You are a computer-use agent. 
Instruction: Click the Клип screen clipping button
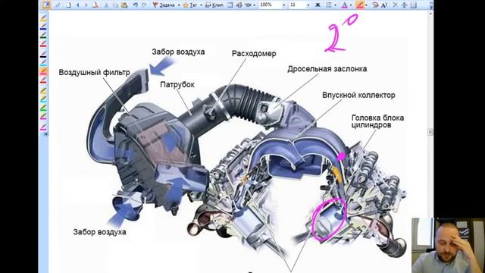tap(214, 5)
